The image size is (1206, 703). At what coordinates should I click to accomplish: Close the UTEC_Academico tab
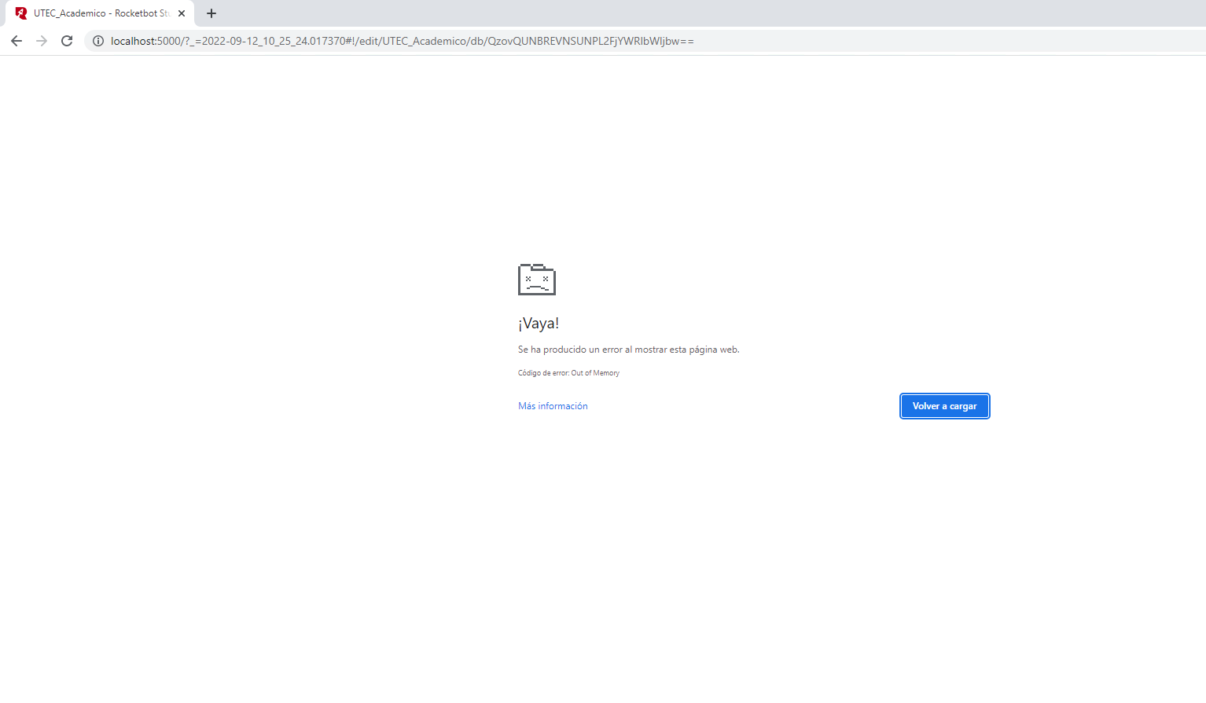(x=182, y=13)
